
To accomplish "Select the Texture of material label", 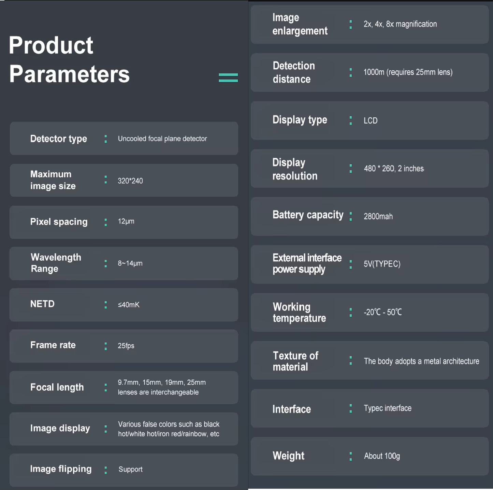I will pos(295,361).
